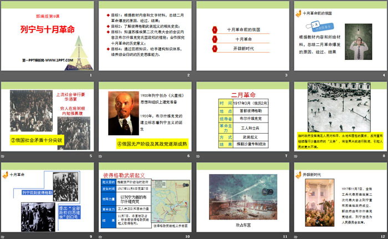388x239 pixels.
Task: Open slide 12 titled 开辟新时代
Action: (339, 197)
